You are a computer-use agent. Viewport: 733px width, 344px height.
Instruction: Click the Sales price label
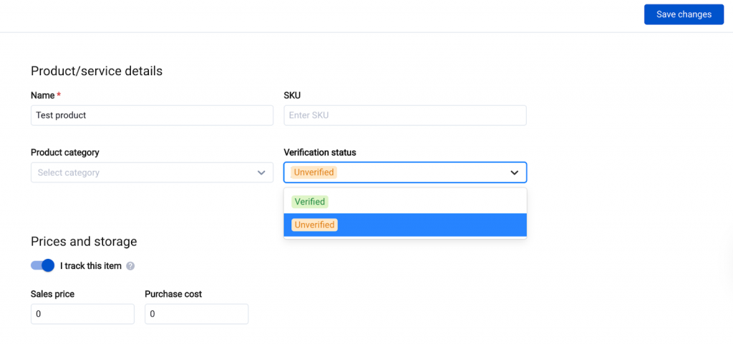(52, 294)
